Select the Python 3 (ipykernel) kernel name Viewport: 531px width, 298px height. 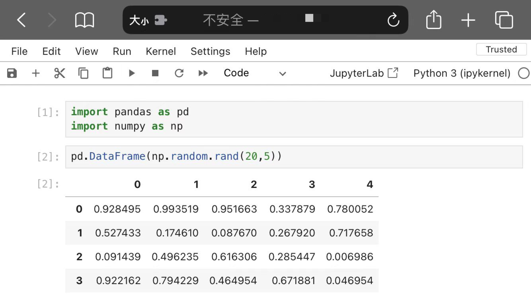click(x=462, y=73)
